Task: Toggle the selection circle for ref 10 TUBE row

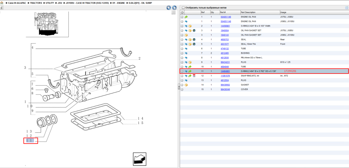Action: click(x=182, y=67)
